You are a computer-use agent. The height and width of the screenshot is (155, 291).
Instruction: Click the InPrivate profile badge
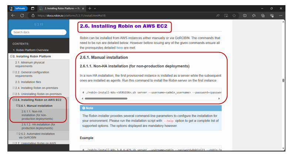(x=18, y=8)
